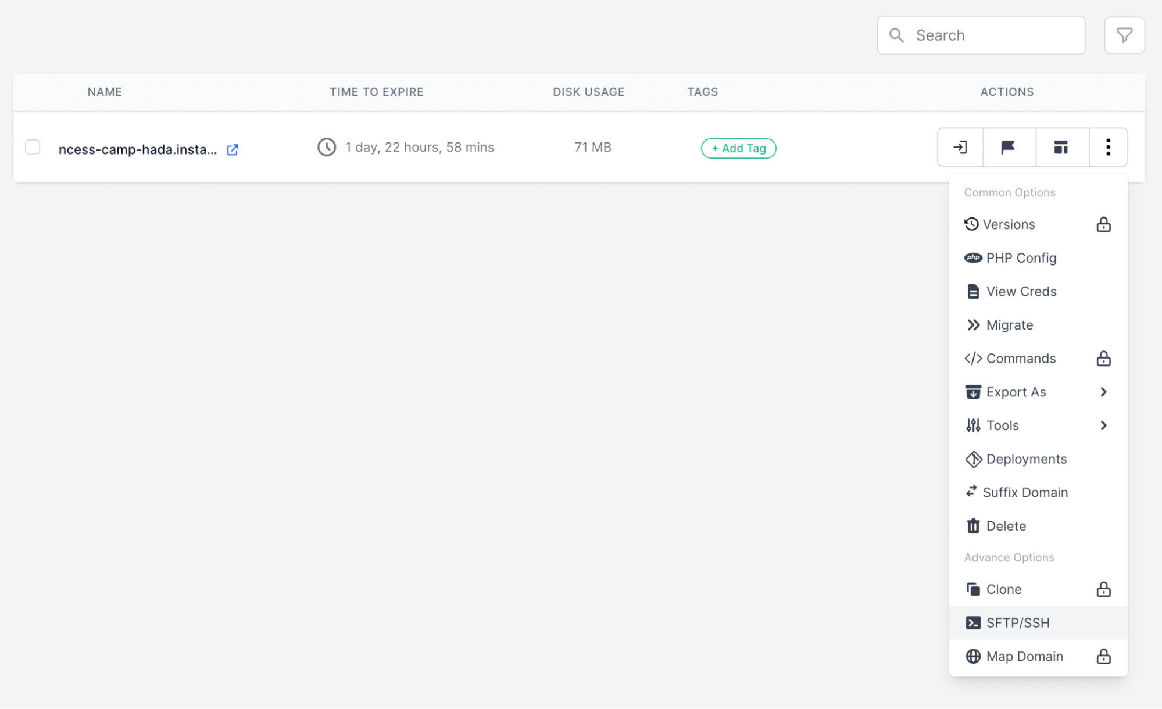Screen dimensions: 1162x709
Task: Click the lock icon beside Map Domain
Action: [x=1103, y=656]
